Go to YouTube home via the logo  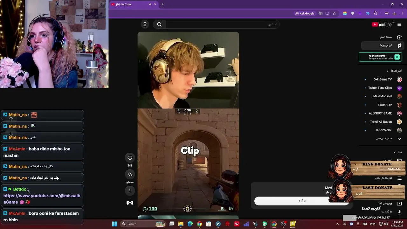382,24
